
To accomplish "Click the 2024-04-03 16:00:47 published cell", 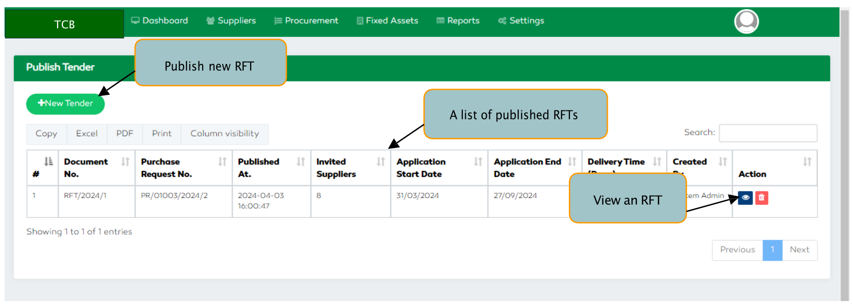I will [272, 202].
